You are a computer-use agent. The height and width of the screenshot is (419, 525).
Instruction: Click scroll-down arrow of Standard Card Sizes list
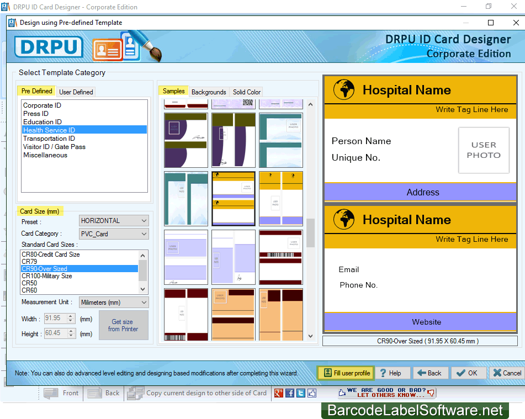[143, 289]
